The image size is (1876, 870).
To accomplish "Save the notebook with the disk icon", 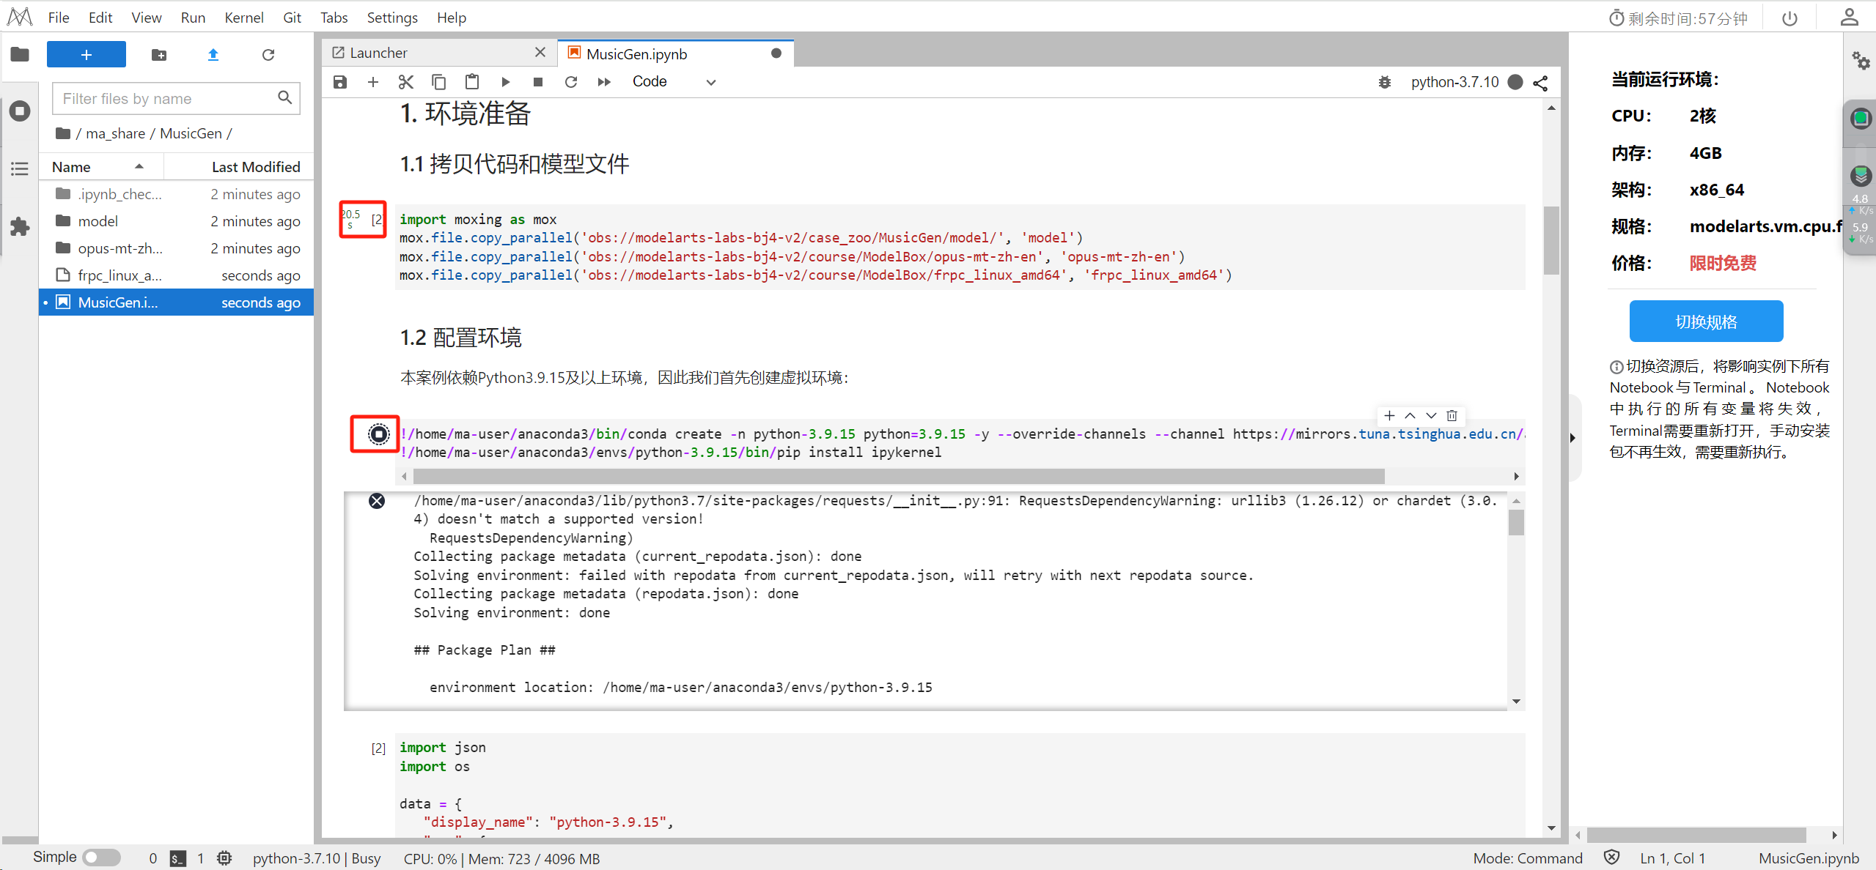I will pos(339,82).
